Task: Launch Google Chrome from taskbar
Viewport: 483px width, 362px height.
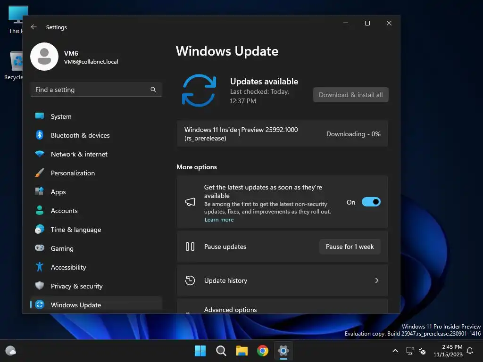Action: [263, 351]
